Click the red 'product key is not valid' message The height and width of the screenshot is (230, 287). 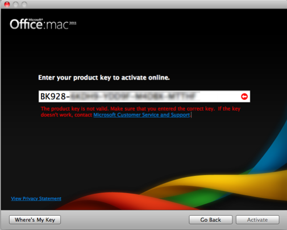pos(140,112)
